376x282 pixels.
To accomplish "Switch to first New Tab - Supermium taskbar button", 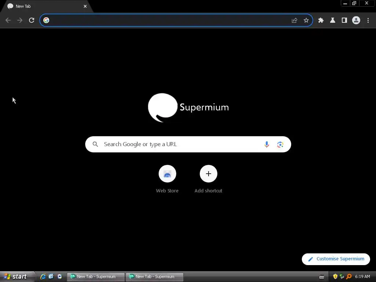I will click(96, 277).
